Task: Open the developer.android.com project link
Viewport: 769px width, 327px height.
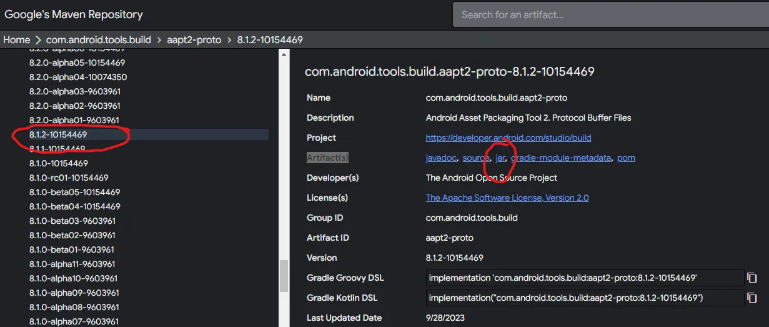Action: point(509,138)
